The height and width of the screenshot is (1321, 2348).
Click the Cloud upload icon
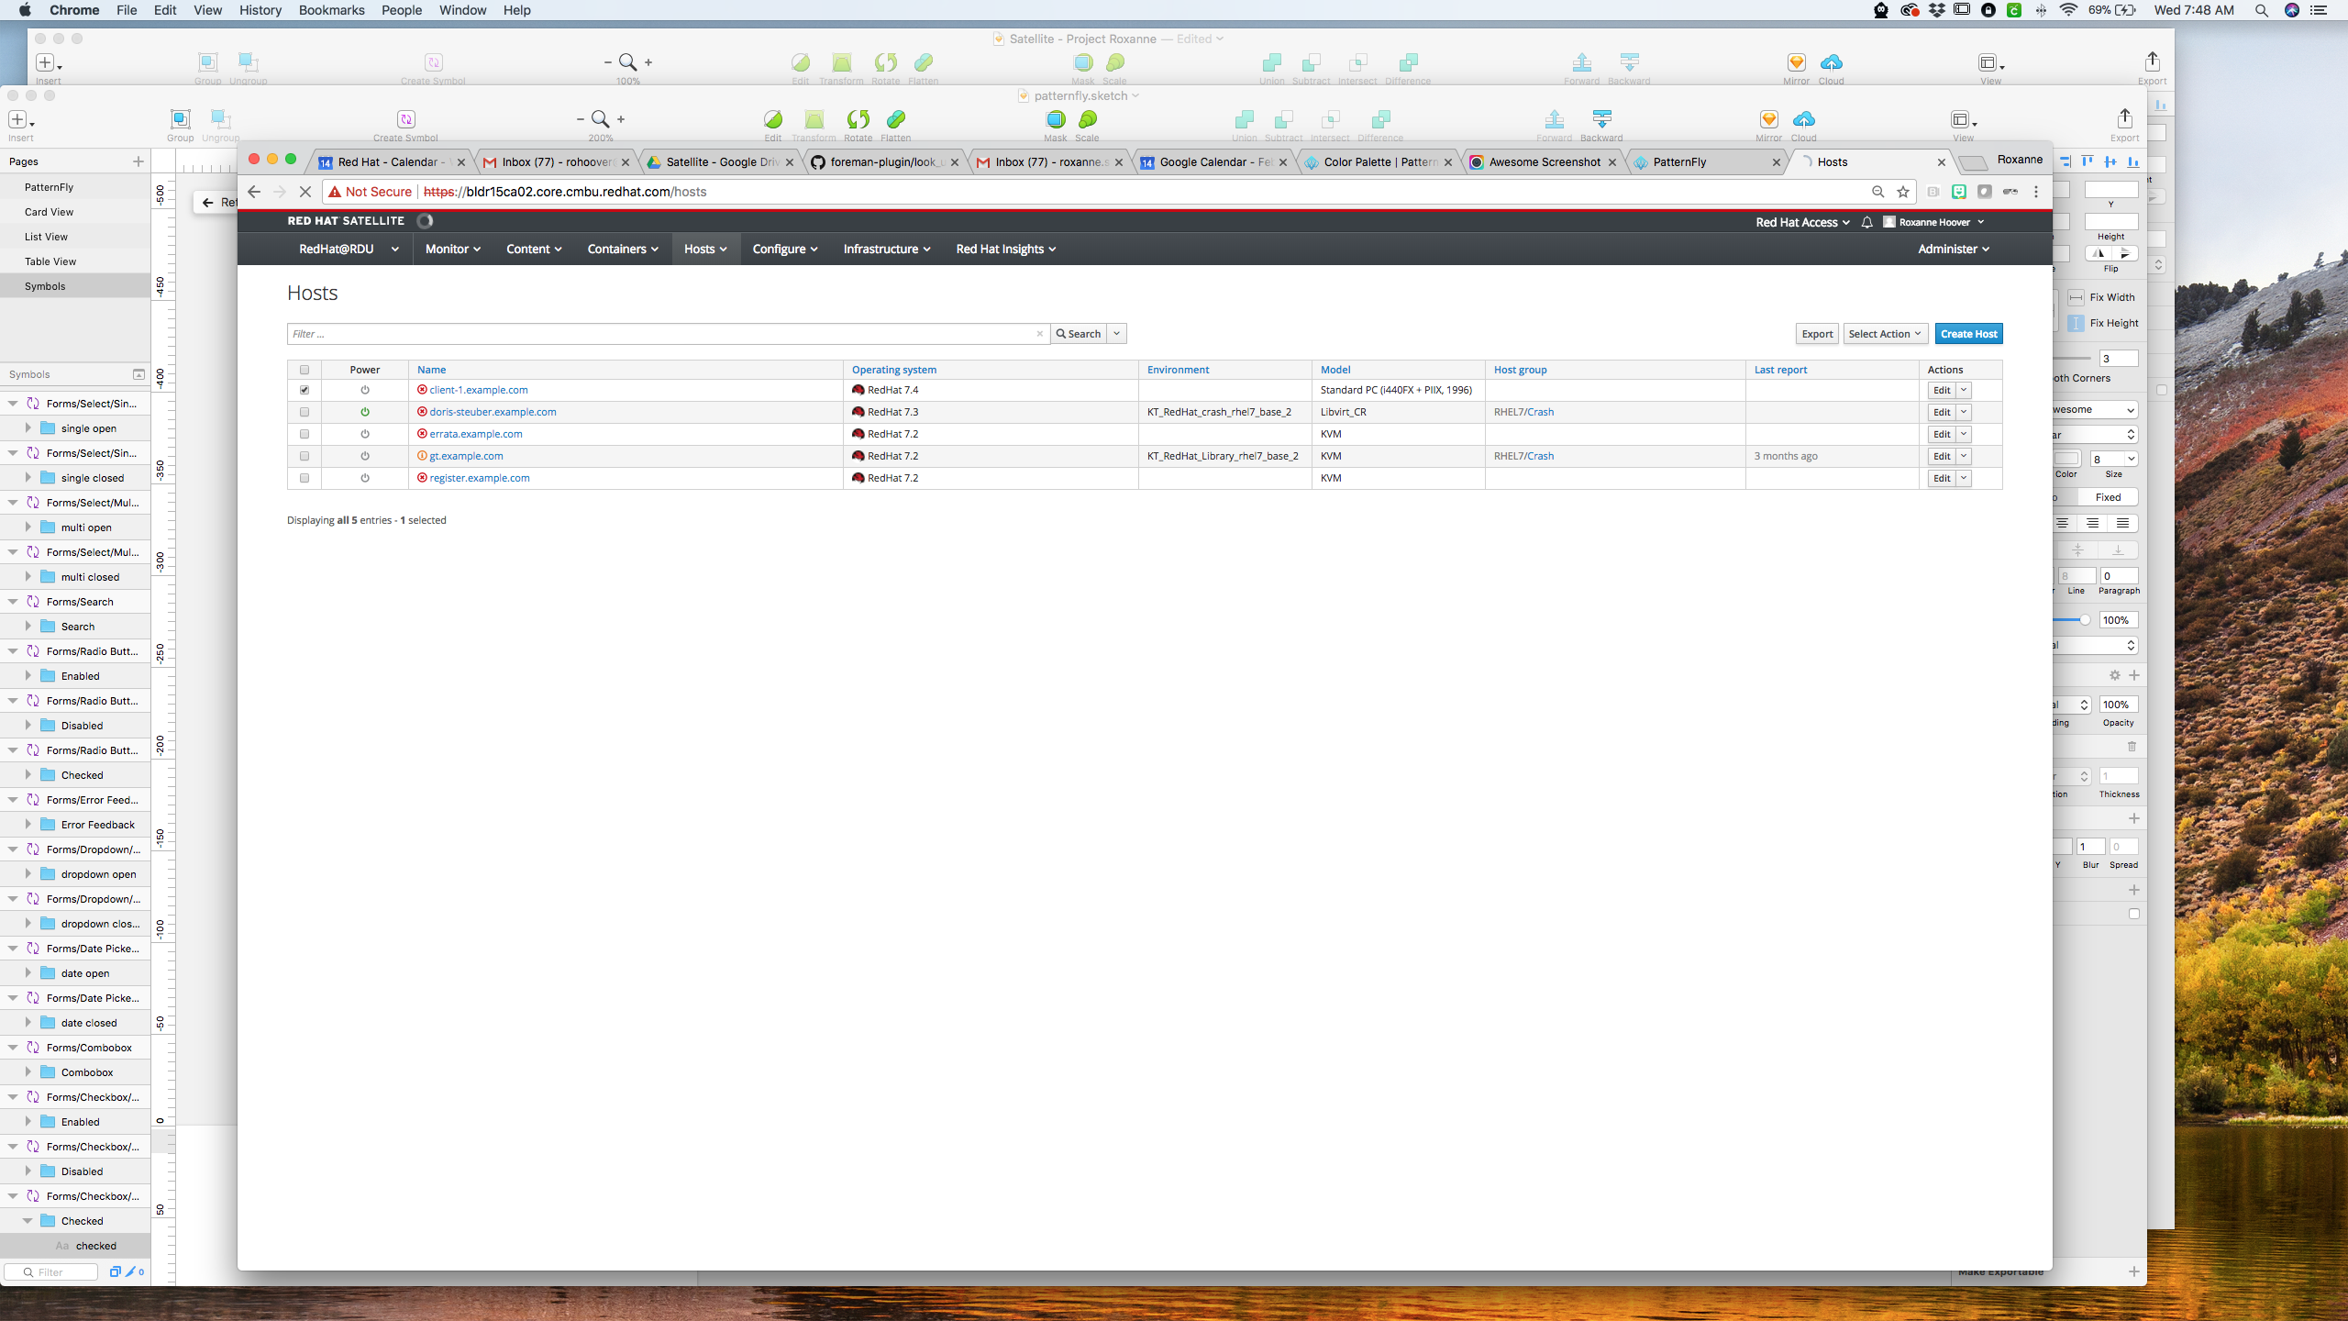(x=1803, y=120)
